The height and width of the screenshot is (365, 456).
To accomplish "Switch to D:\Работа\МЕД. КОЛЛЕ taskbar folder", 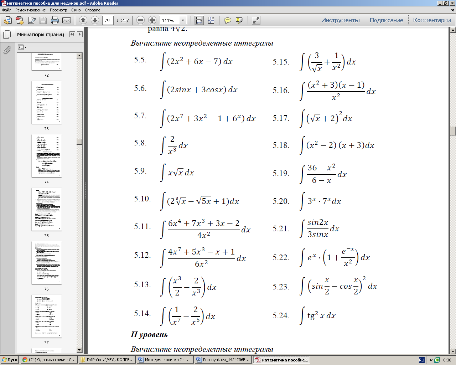I will [107, 360].
